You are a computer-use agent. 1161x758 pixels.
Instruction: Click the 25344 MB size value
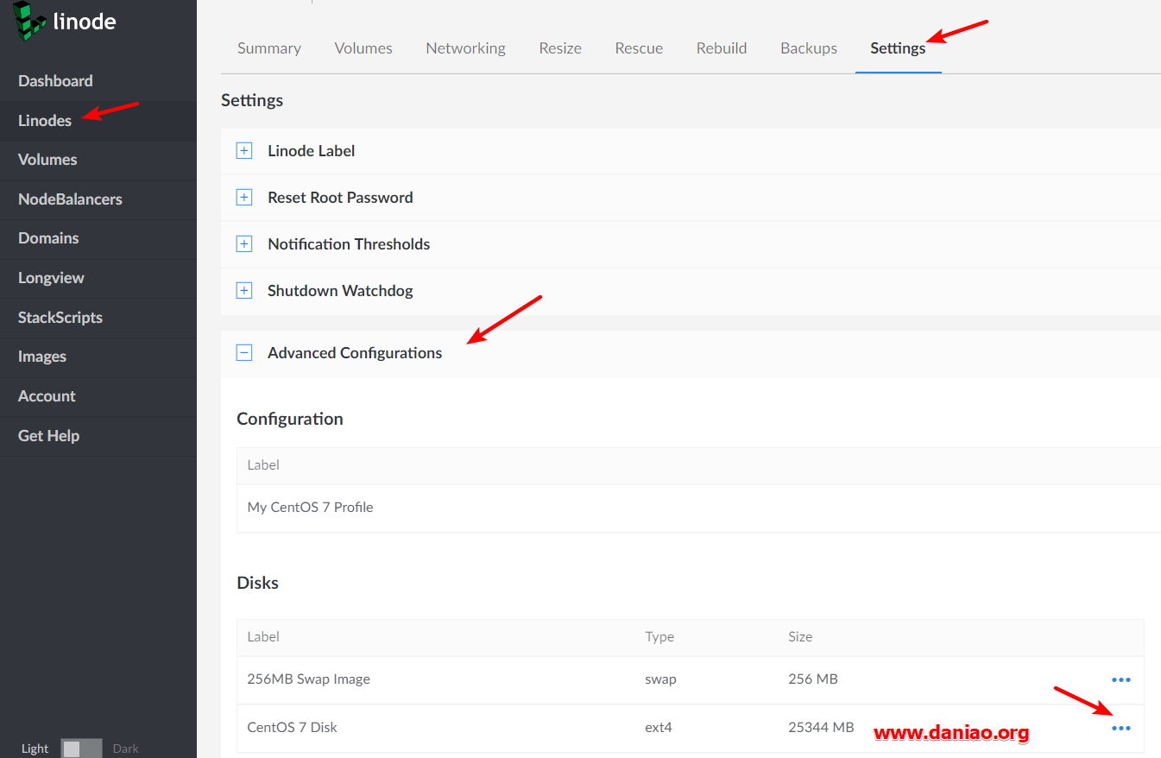click(x=821, y=728)
